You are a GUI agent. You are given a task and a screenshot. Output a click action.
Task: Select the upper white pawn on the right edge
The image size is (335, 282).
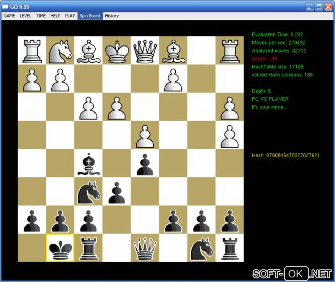(x=230, y=108)
